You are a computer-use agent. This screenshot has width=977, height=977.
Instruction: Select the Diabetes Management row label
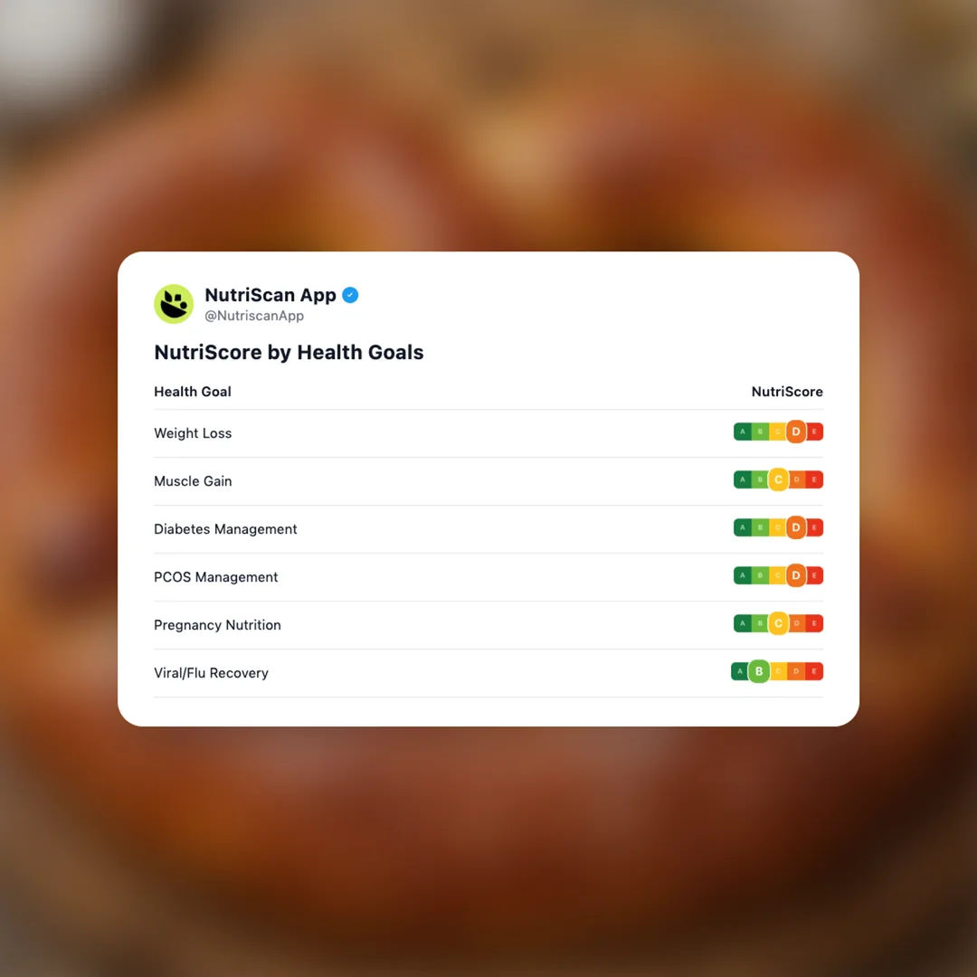225,529
